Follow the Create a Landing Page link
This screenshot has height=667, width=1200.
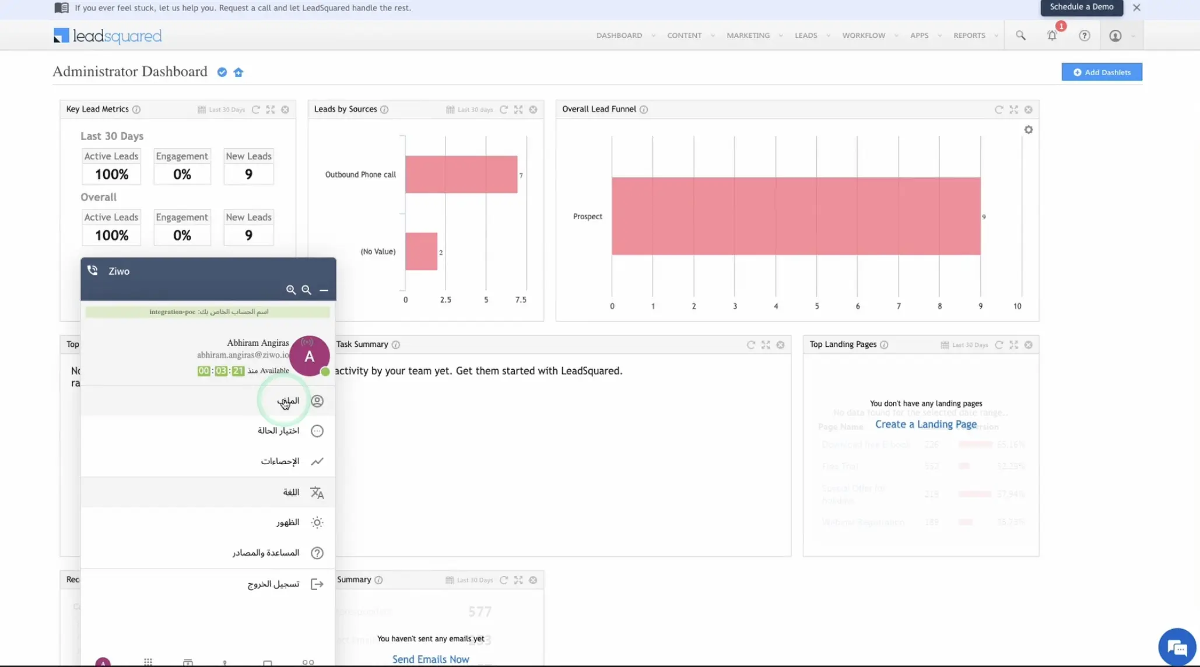pos(925,424)
